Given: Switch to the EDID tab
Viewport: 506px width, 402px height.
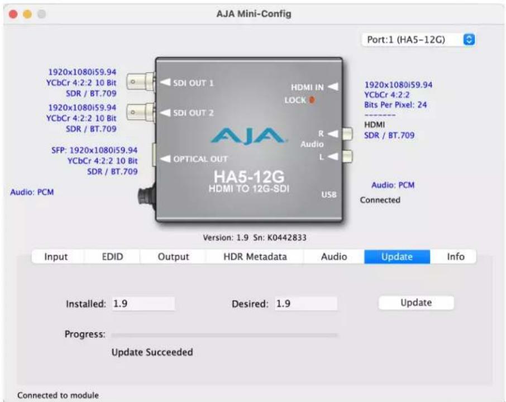Looking at the screenshot, I should [x=112, y=257].
